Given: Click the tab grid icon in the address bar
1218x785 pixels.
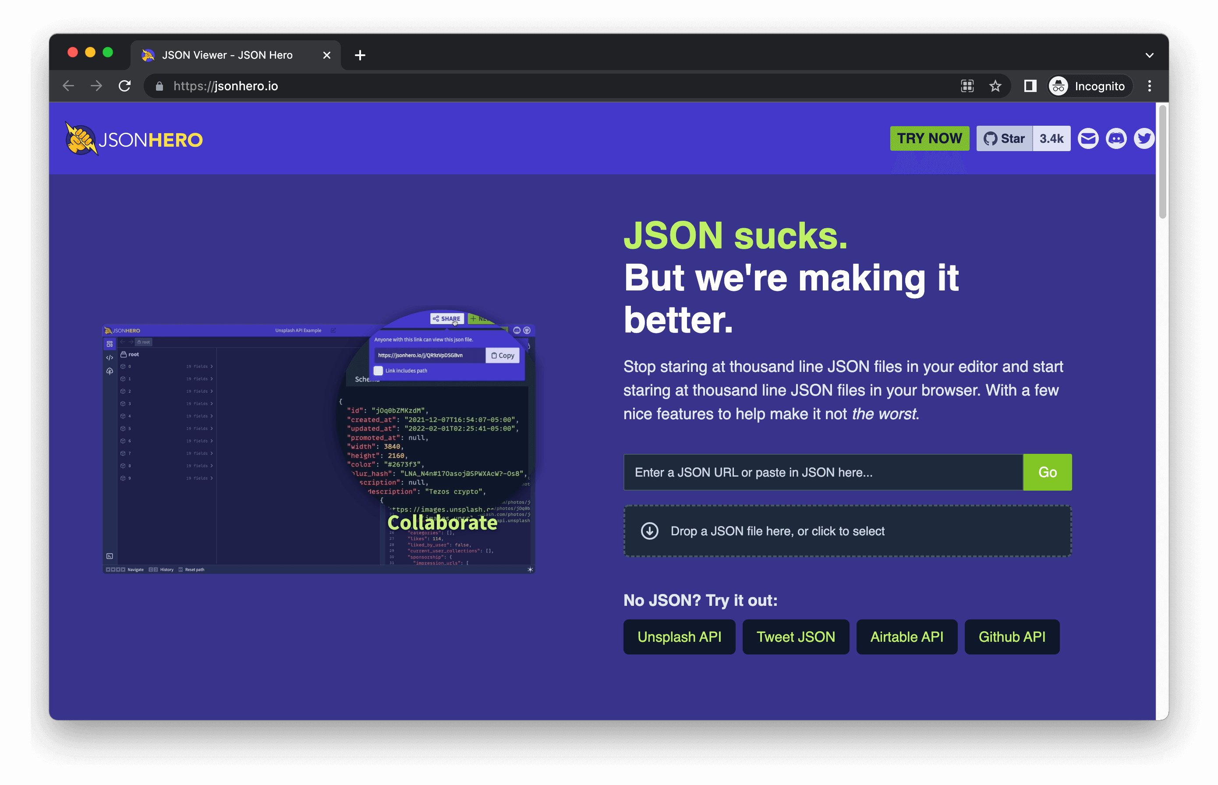Looking at the screenshot, I should [967, 86].
